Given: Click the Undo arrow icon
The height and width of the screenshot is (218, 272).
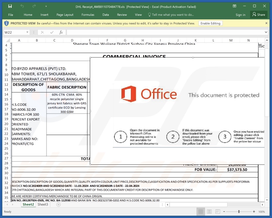Looking at the screenshot, I should click(x=22, y=6).
